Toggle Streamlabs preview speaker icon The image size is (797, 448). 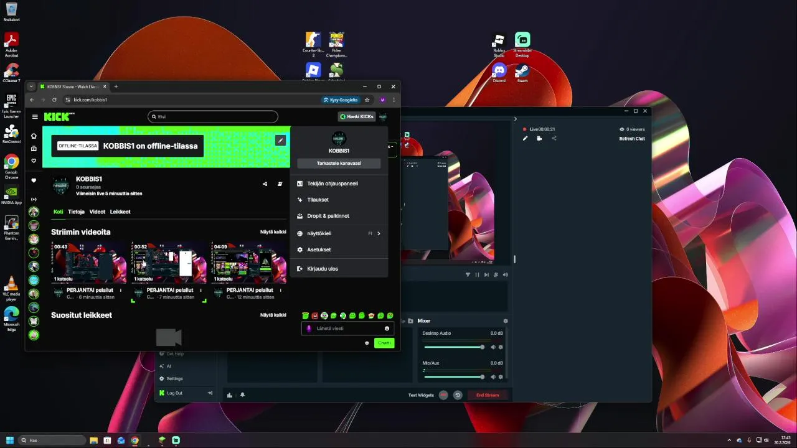point(506,274)
